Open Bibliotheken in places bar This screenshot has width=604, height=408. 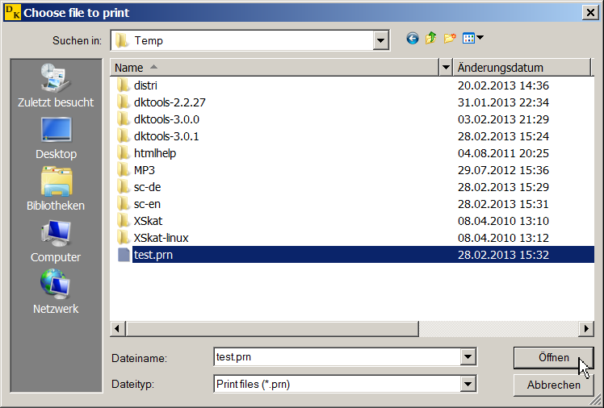tap(56, 189)
